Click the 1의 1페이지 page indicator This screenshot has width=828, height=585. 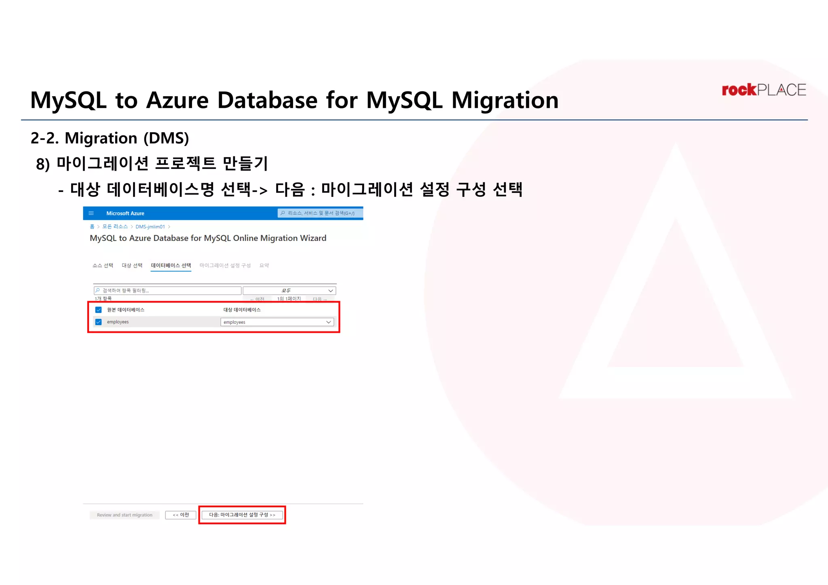tap(289, 299)
